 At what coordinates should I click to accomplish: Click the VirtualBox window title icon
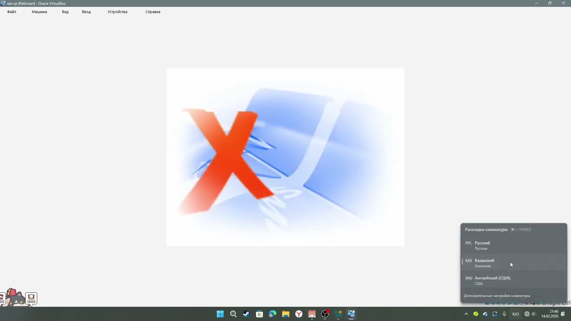point(3,3)
